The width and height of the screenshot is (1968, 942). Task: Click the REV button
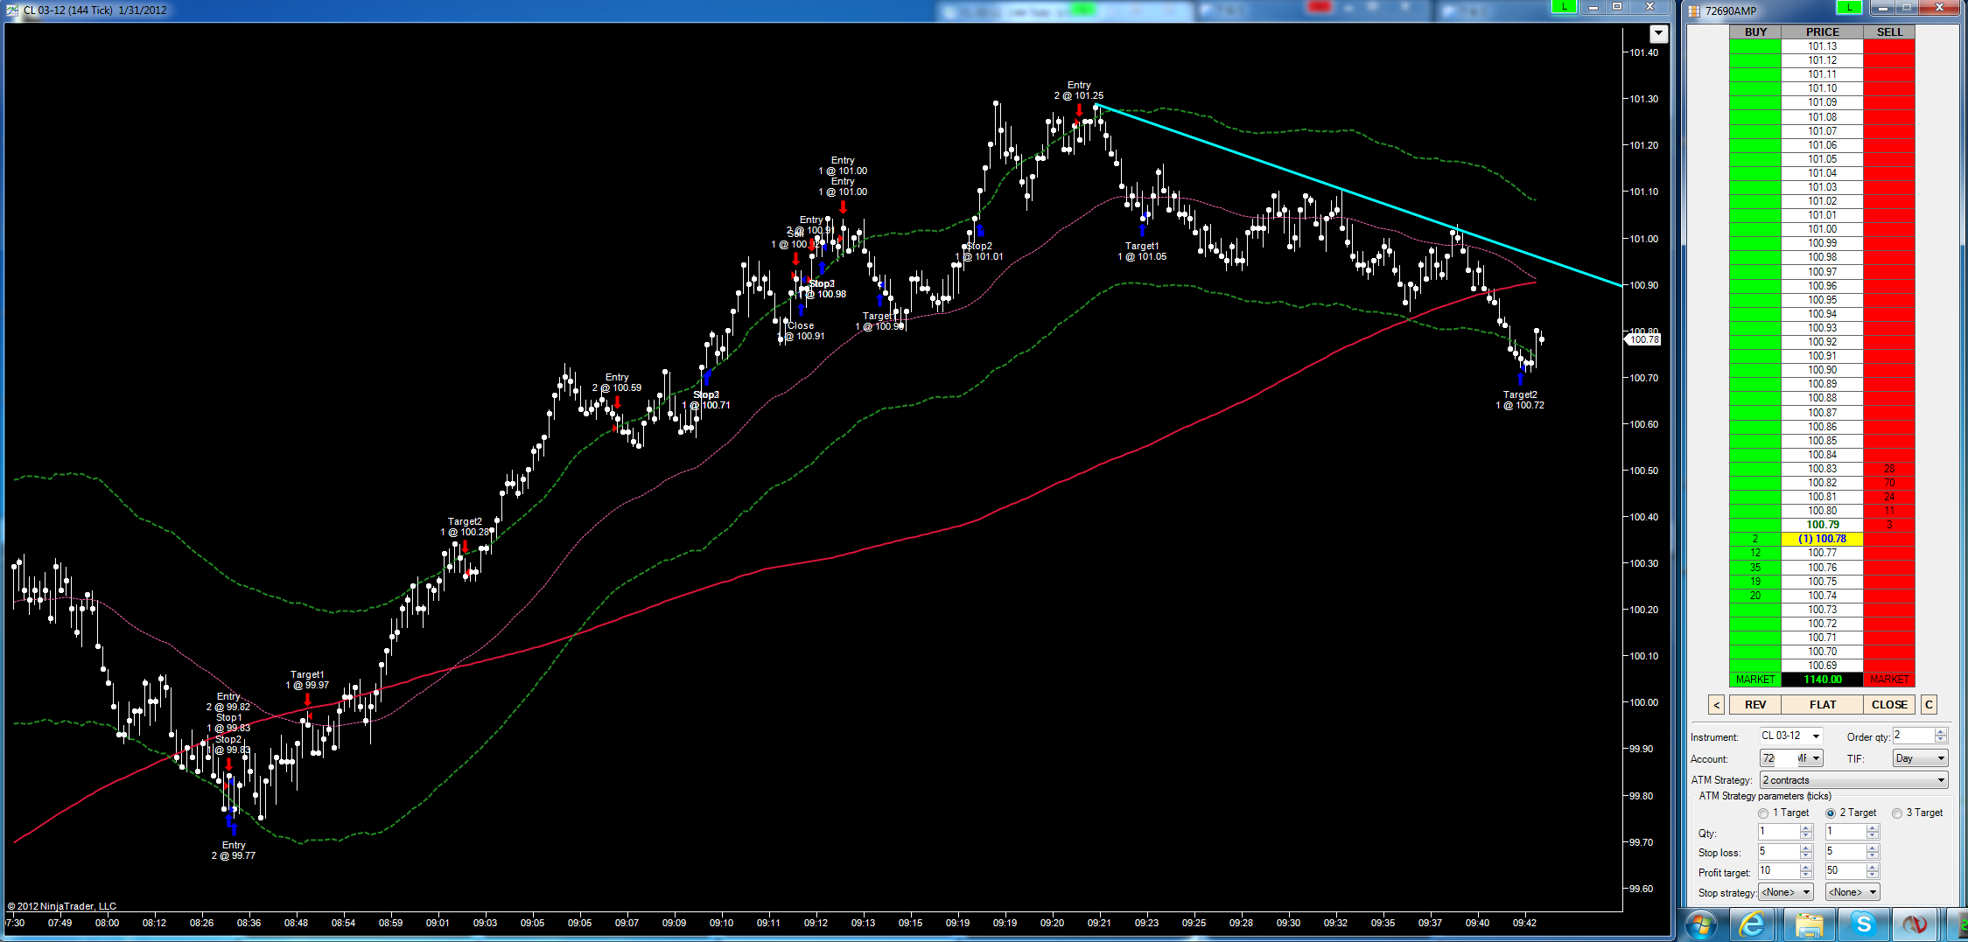[x=1755, y=705]
